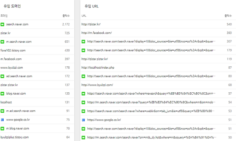Viewport: 236px width, 141px height.
Task: Open the search.naver.com URL with 179 clicks
Action: pyautogui.click(x=151, y=50)
